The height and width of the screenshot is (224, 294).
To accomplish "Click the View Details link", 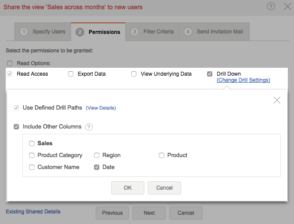I will coord(101,108).
